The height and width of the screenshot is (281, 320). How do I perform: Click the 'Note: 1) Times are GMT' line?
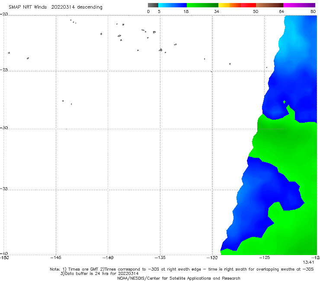pos(182,269)
